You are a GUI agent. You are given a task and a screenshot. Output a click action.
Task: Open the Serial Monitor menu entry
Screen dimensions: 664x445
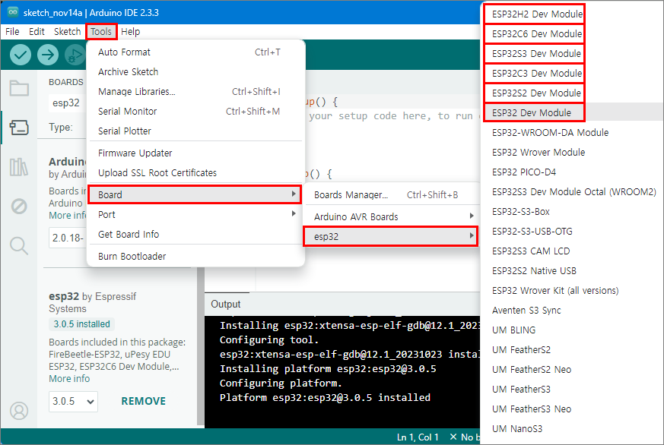pyautogui.click(x=195, y=111)
